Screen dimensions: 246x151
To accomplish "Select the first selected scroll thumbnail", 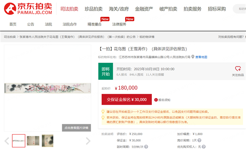I will tap(19, 141).
